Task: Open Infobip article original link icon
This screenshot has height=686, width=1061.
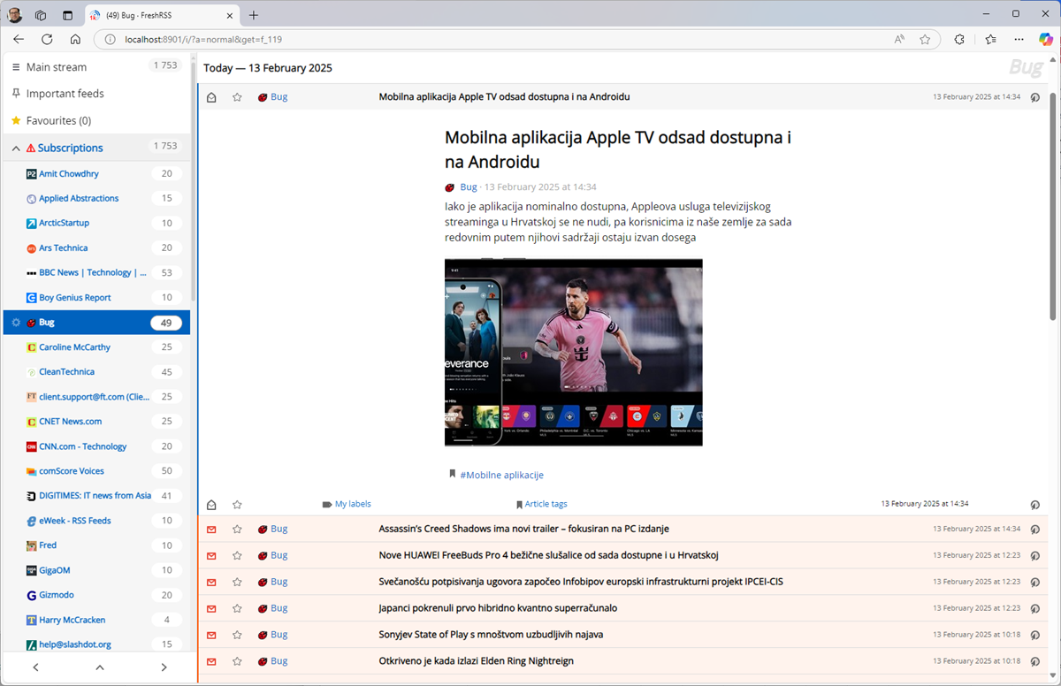Action: 1034,582
